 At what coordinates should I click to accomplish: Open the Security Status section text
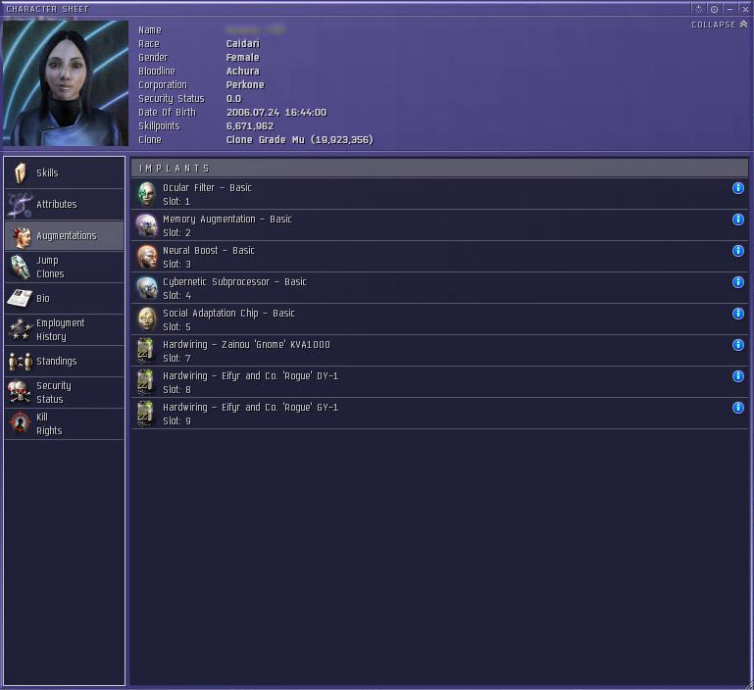(53, 392)
